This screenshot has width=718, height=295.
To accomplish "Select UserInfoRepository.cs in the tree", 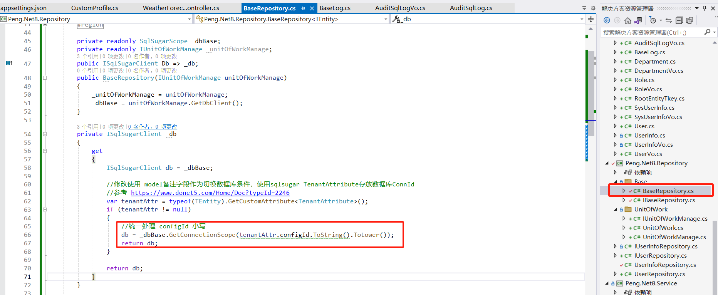I will coord(665,265).
